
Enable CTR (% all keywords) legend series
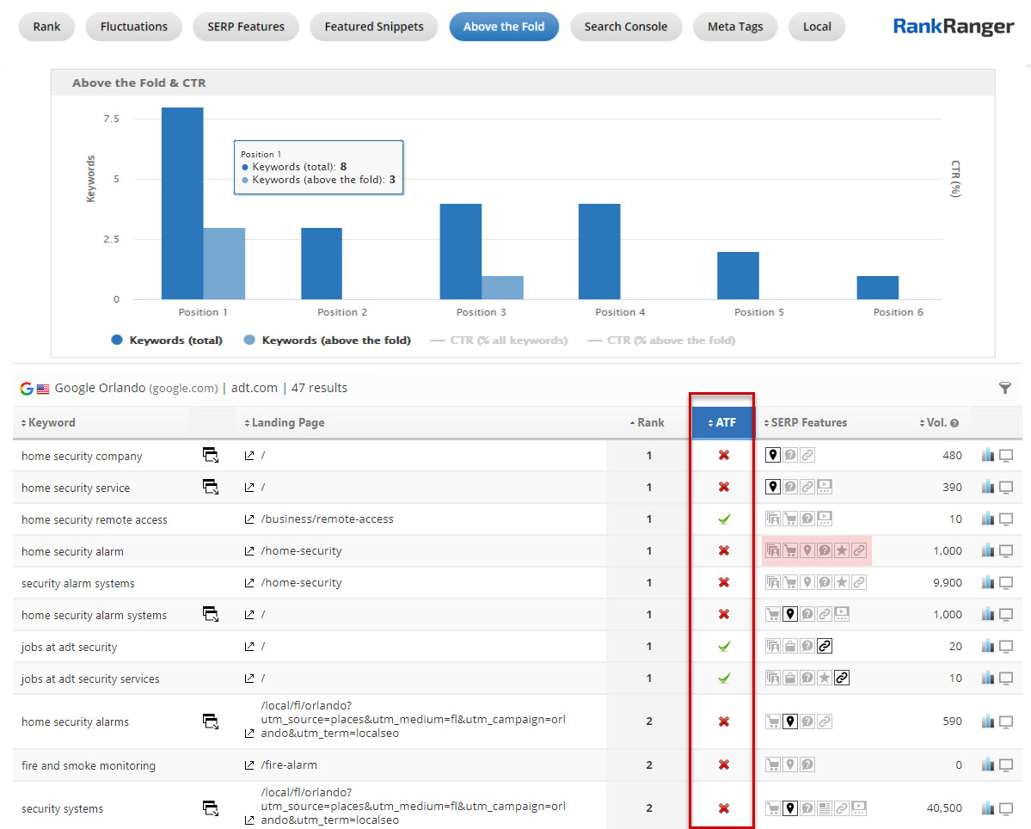tap(500, 341)
